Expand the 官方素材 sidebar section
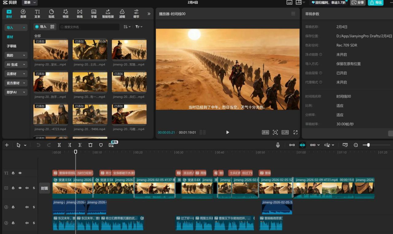The image size is (393, 234). (16, 83)
